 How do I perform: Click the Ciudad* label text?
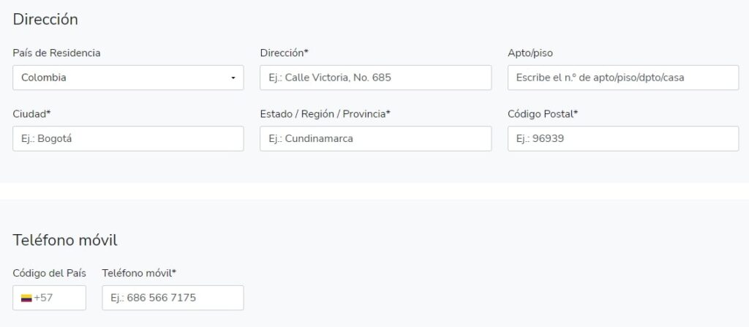[x=31, y=113]
